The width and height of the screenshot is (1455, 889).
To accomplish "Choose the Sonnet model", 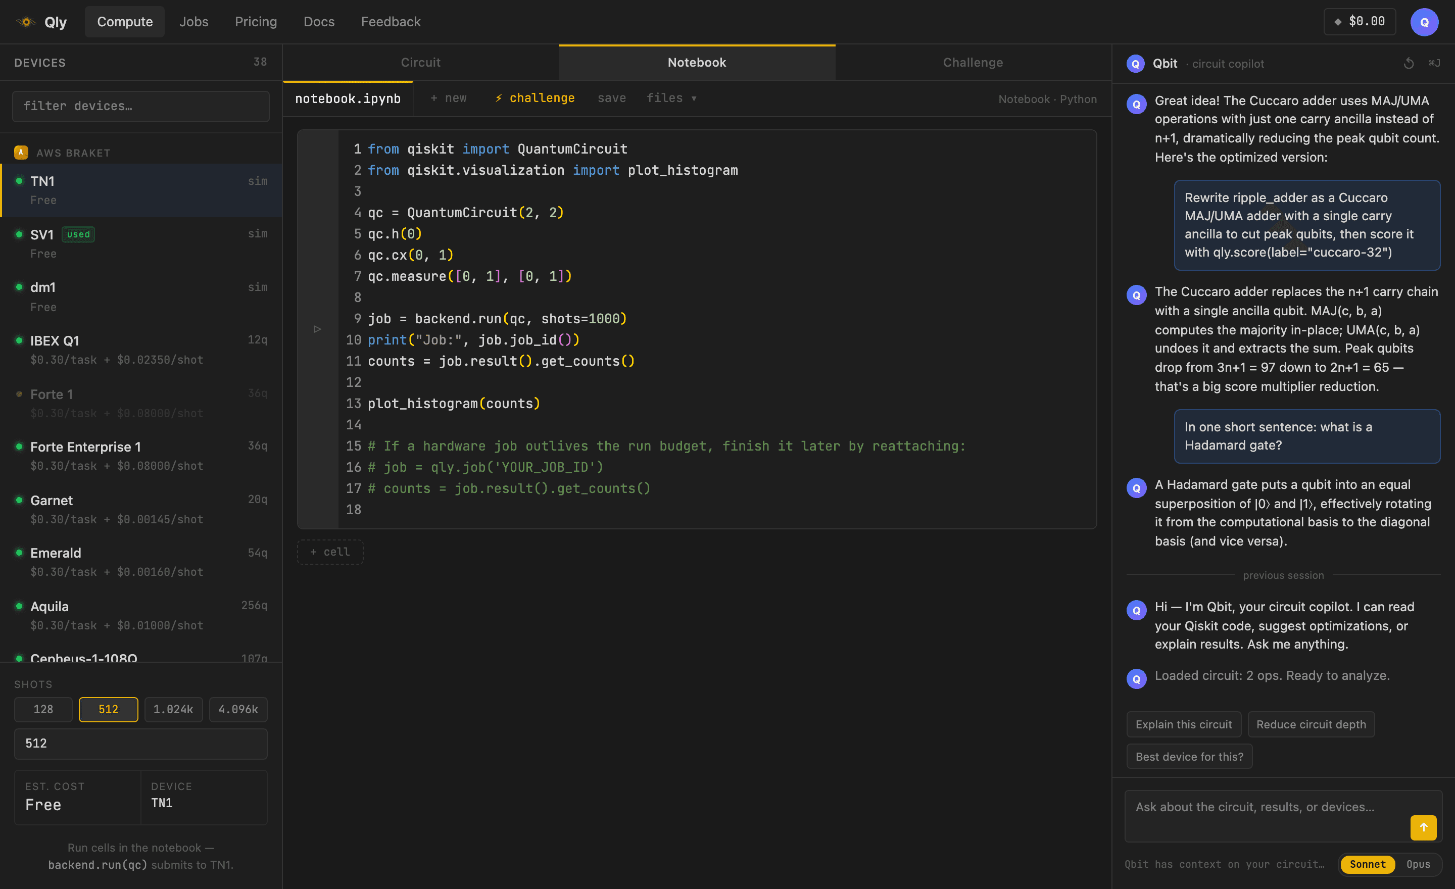I will [x=1367, y=864].
